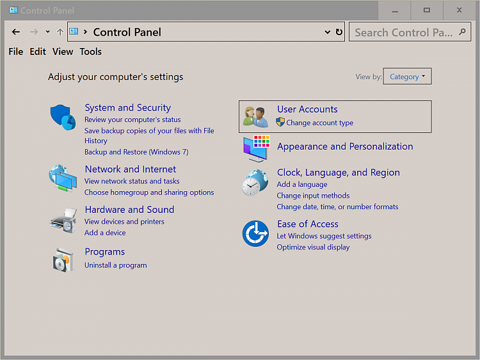Open User Accounts category
Viewport: 480px width, 360px height.
[307, 109]
